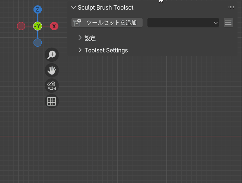Click the Sculpt Brush Toolset header title
Image resolution: width=242 pixels, height=183 pixels.
coord(106,7)
